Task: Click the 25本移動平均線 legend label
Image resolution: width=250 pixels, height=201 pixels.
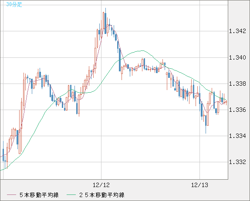Action: coord(102,195)
